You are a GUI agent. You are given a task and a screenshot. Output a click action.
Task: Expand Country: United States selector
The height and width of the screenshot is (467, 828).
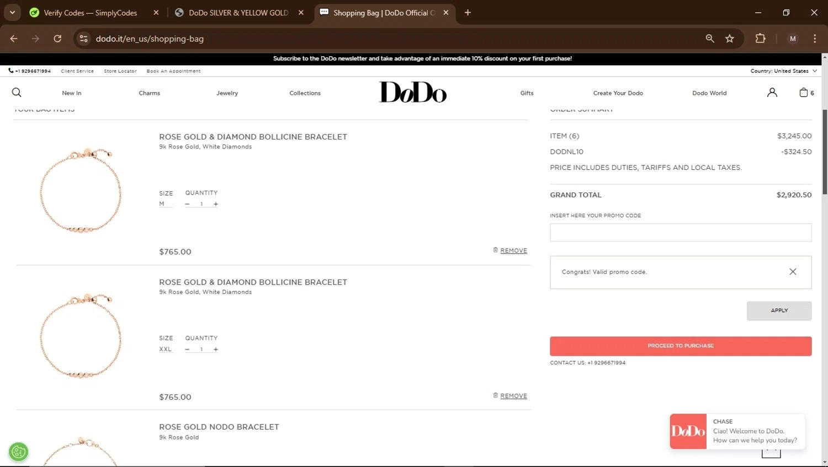pyautogui.click(x=783, y=71)
